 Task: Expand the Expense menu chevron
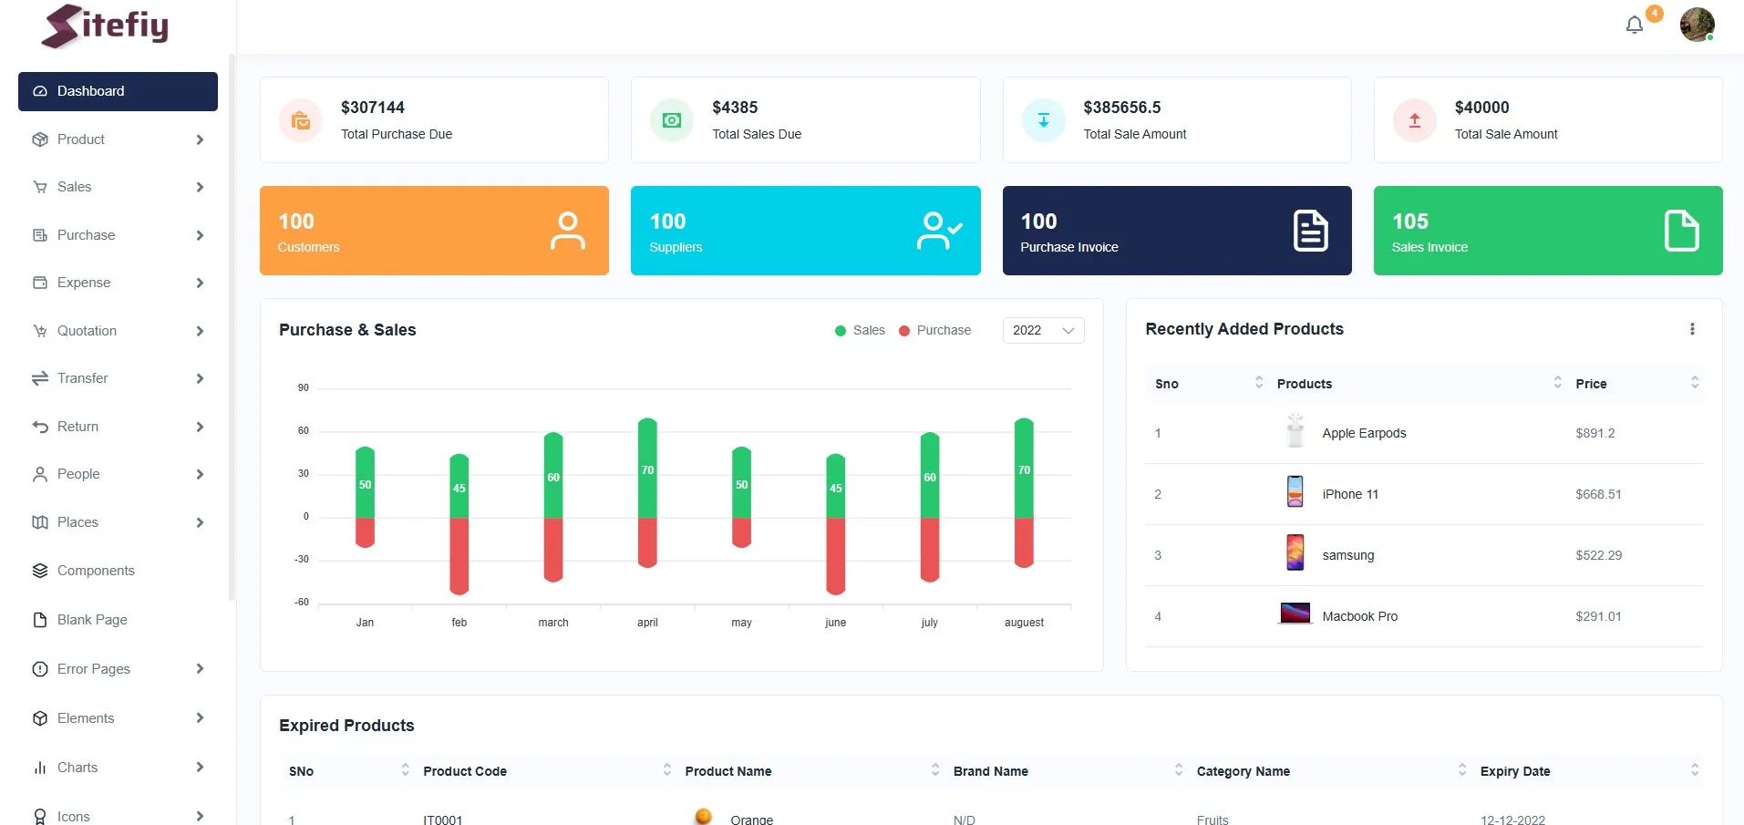click(200, 283)
